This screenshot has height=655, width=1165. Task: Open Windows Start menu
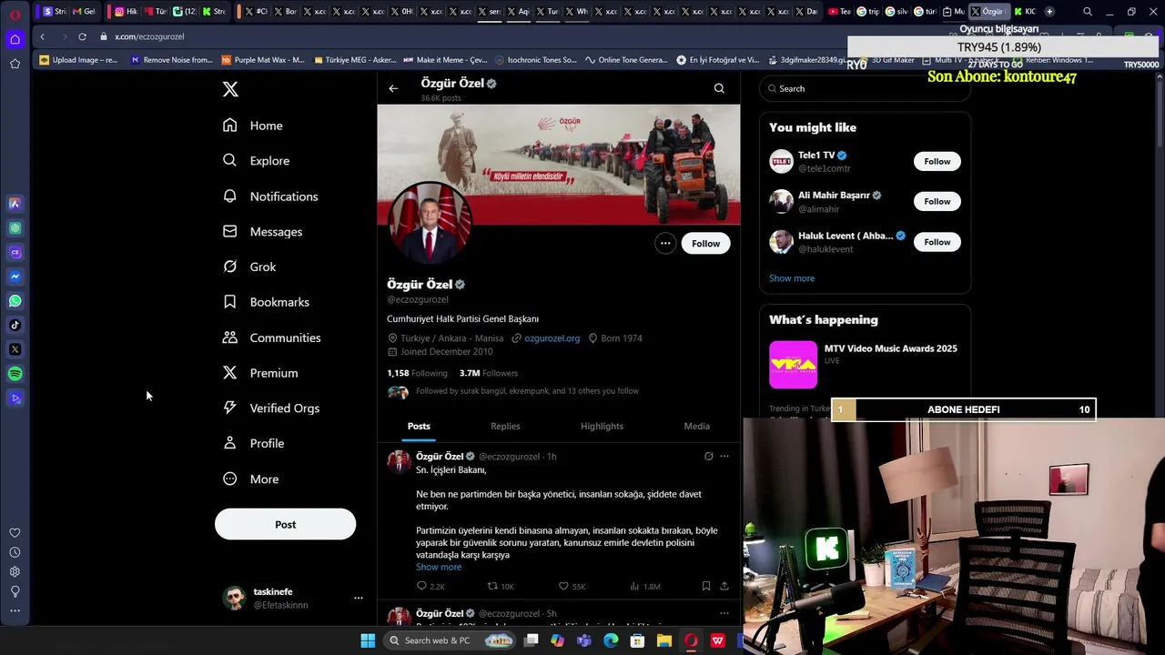click(x=368, y=640)
